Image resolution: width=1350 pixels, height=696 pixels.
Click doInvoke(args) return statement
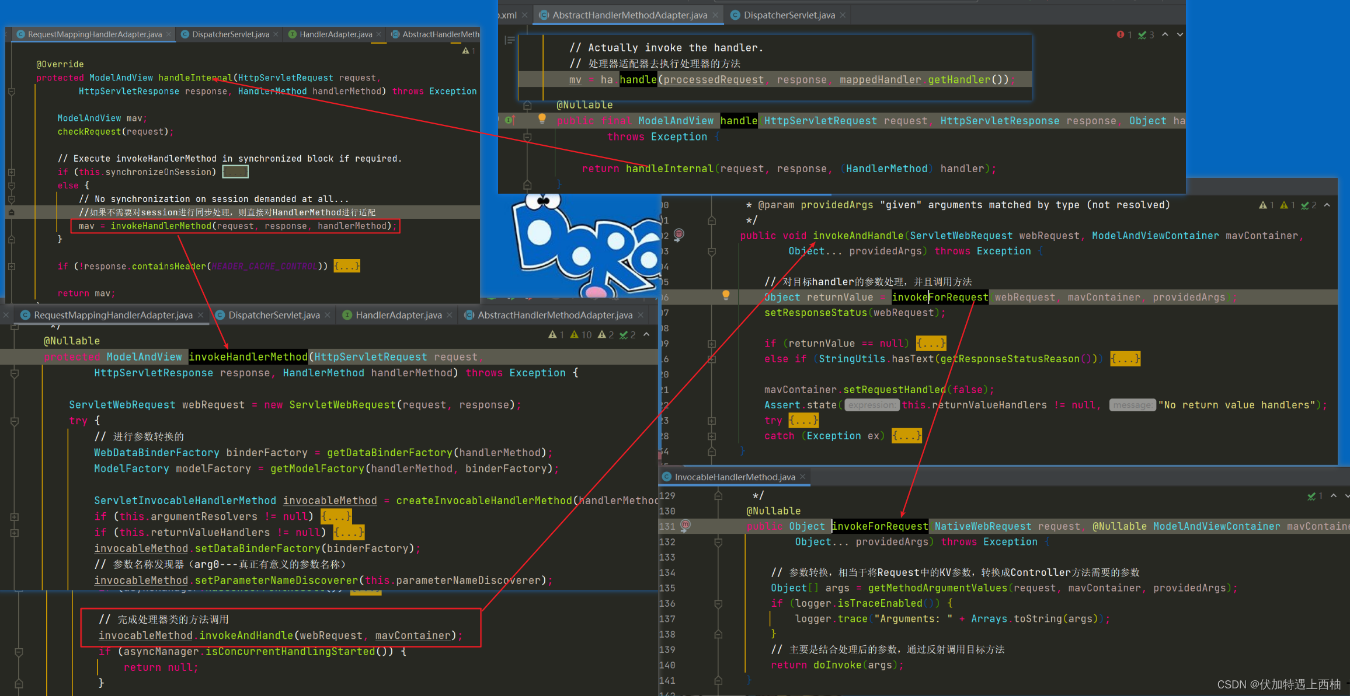click(837, 665)
